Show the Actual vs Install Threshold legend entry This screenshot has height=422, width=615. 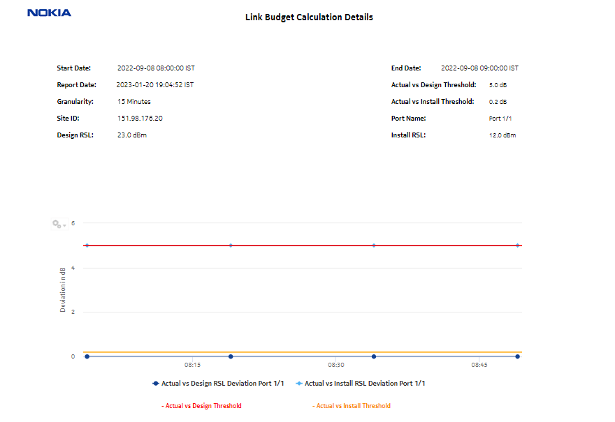[353, 405]
